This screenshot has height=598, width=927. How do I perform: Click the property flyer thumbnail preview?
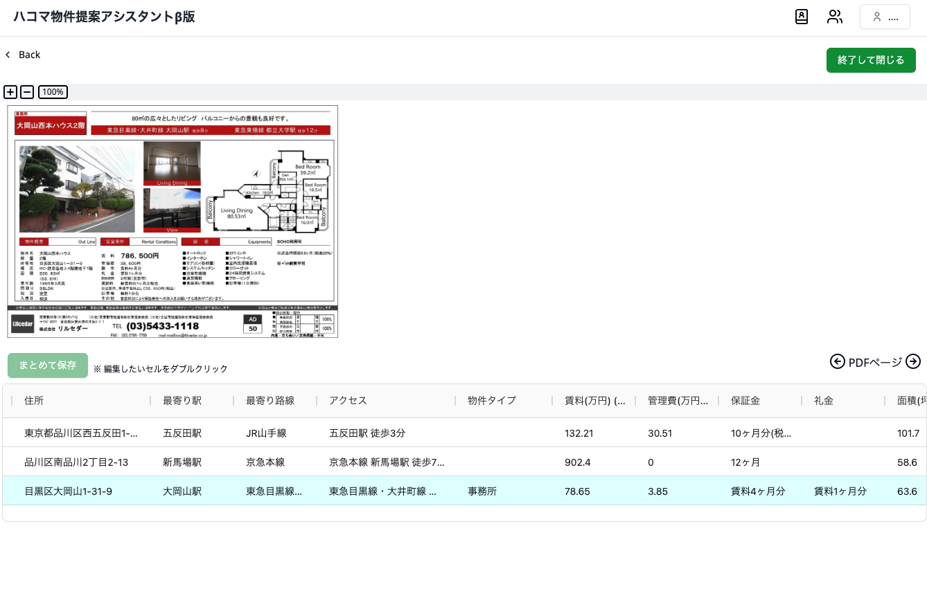[172, 221]
